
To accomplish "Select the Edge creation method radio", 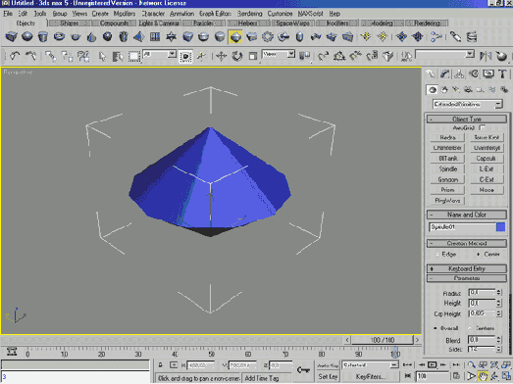I will click(x=437, y=255).
